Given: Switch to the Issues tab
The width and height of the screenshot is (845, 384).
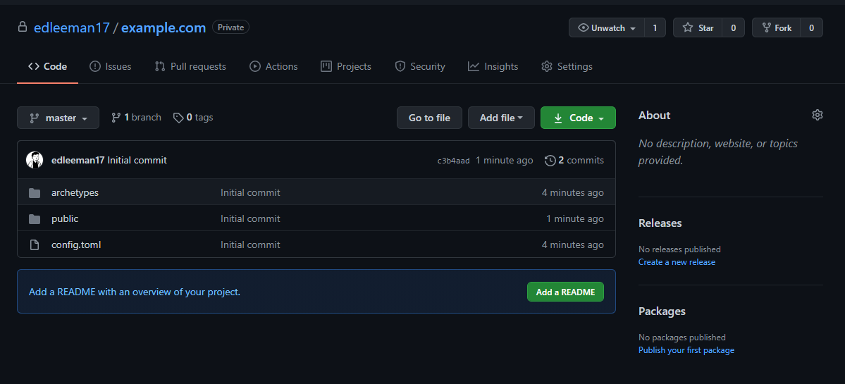Looking at the screenshot, I should [111, 66].
